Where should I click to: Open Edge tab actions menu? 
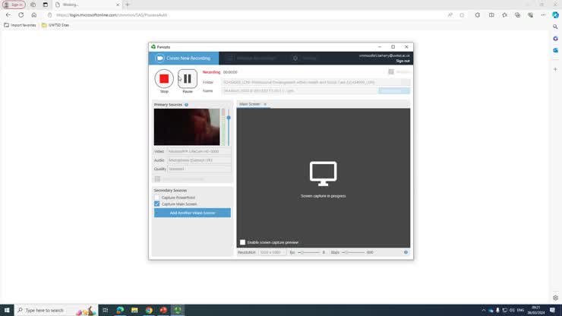[x=46, y=5]
